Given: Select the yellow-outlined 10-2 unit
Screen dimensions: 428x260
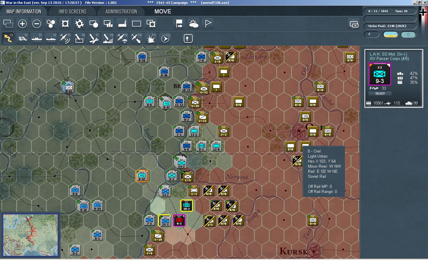Looking at the screenshot, I should click(x=187, y=205).
